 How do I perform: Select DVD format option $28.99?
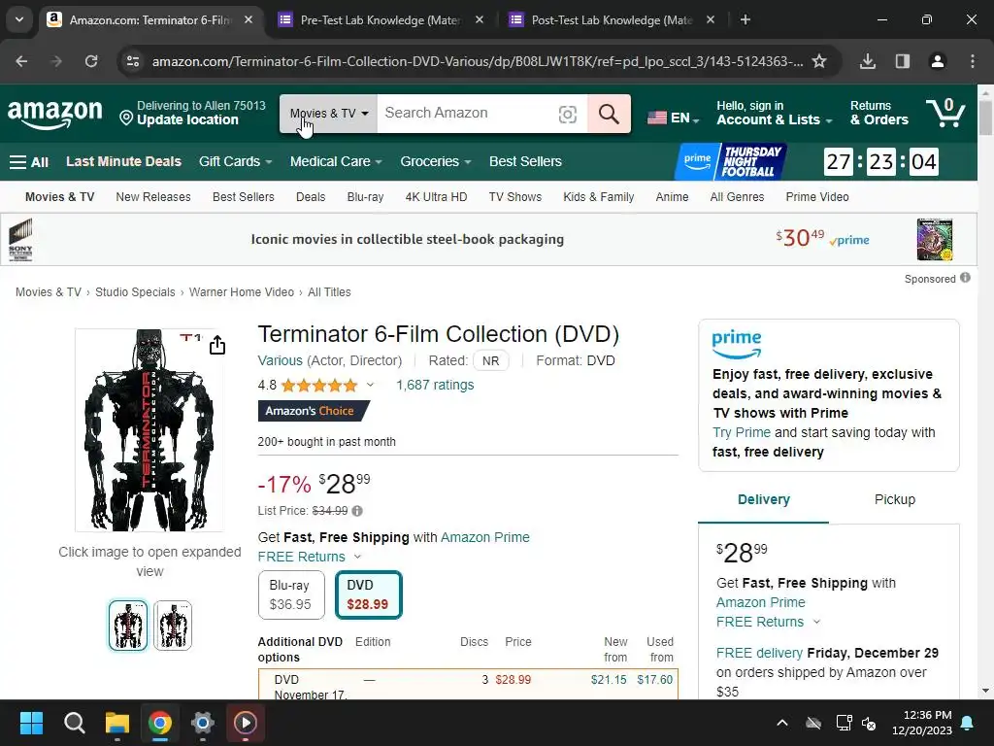tap(368, 595)
